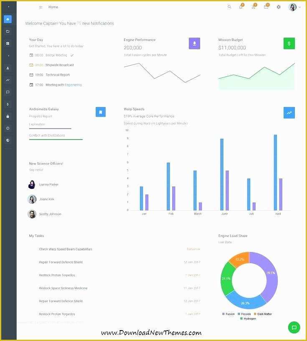Open the lock icon in sidebar

pos(8,116)
